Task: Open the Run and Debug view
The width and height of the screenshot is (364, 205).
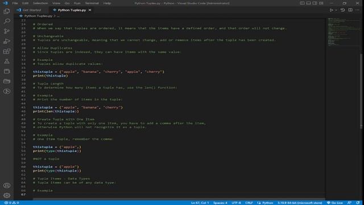Action: [x=7, y=41]
